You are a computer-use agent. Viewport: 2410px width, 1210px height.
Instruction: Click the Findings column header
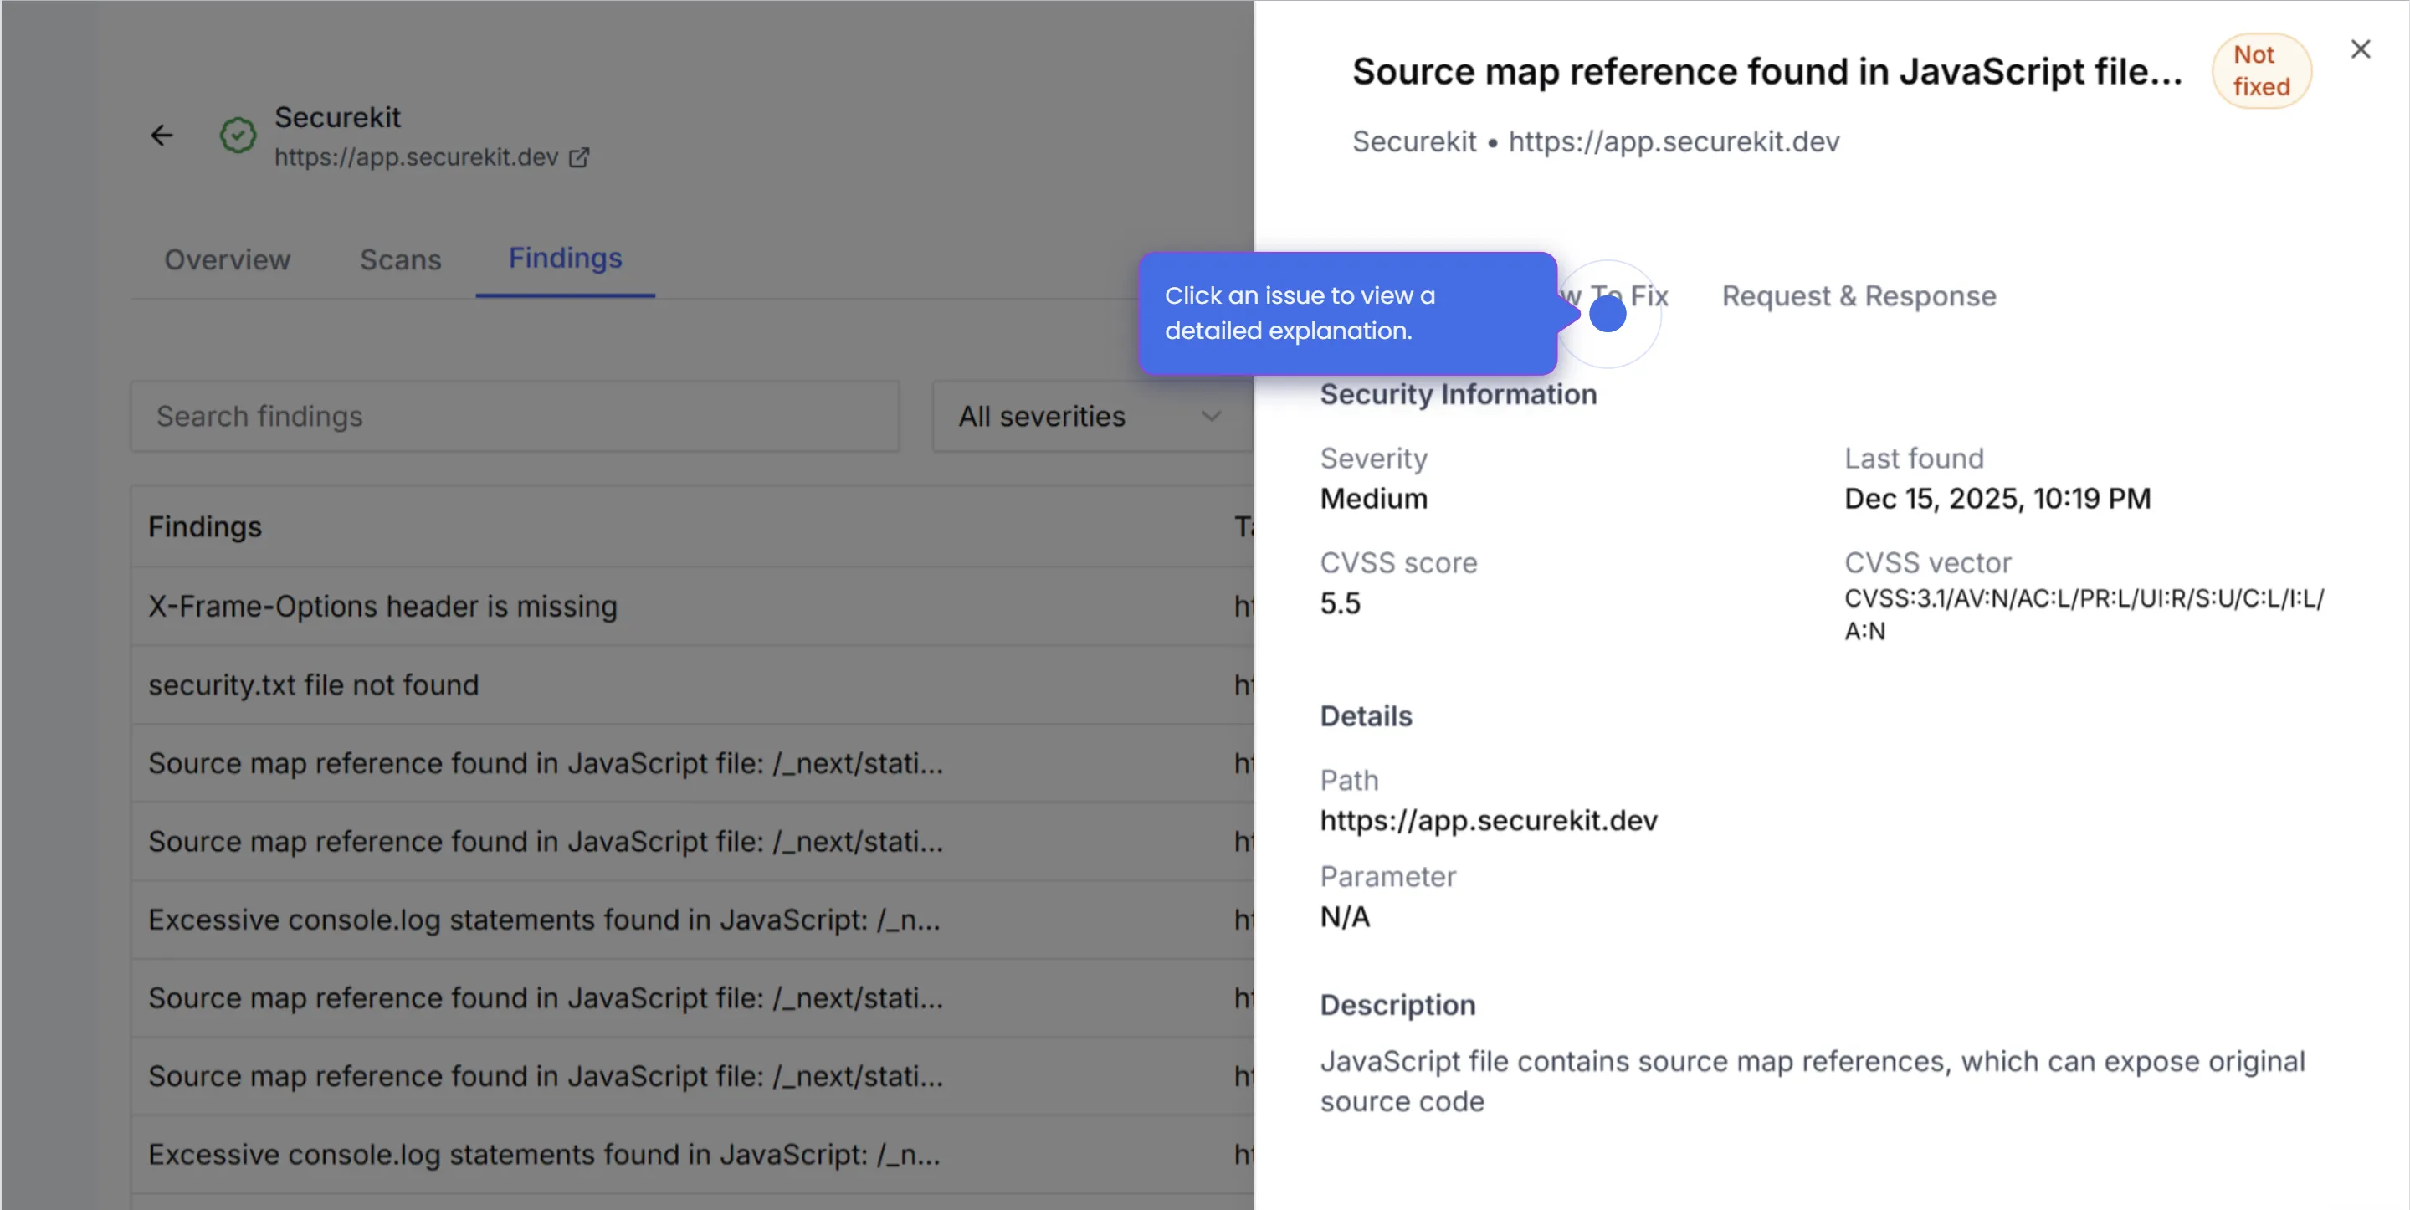click(205, 527)
